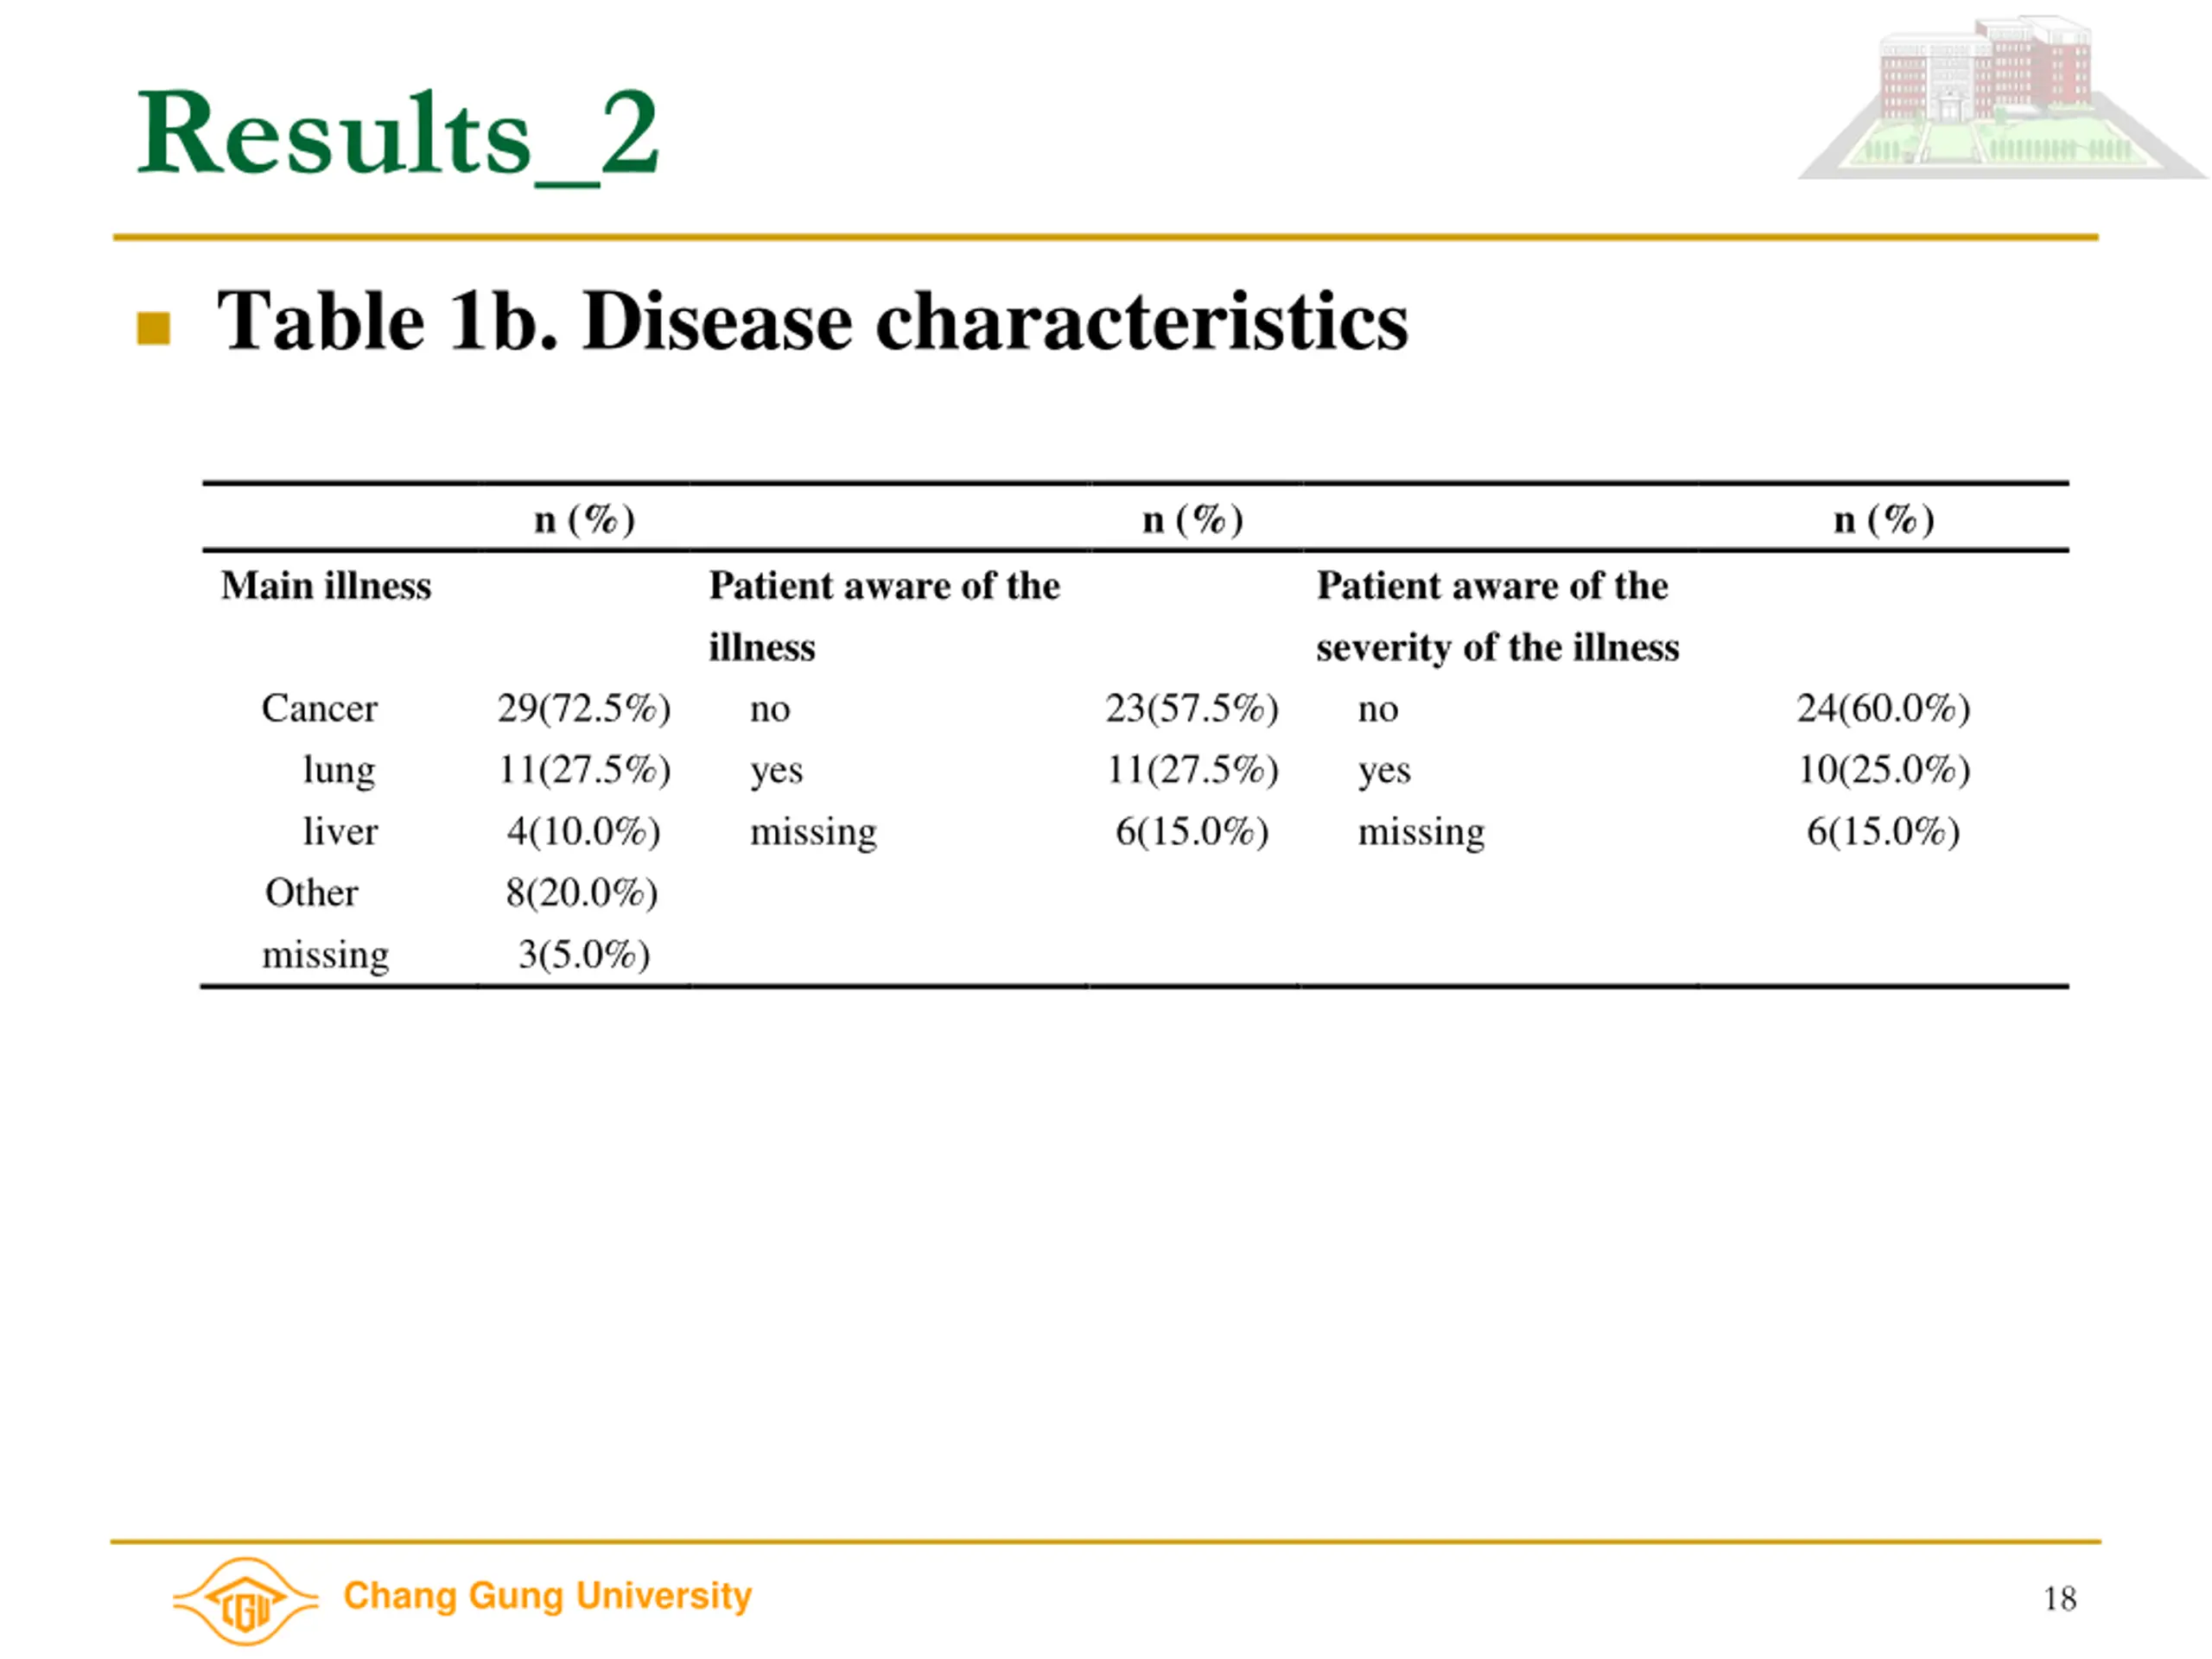The height and width of the screenshot is (1659, 2212).
Task: Click the campus building illustration
Action: (x=2002, y=98)
